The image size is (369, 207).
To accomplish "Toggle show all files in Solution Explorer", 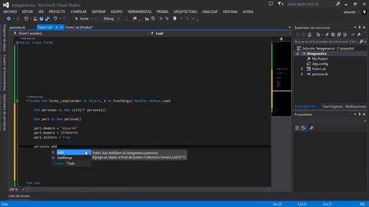I will pos(345,34).
